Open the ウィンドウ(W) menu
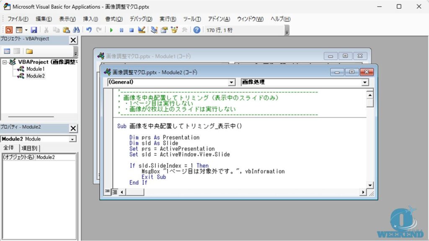The width and height of the screenshot is (429, 241). [x=250, y=19]
